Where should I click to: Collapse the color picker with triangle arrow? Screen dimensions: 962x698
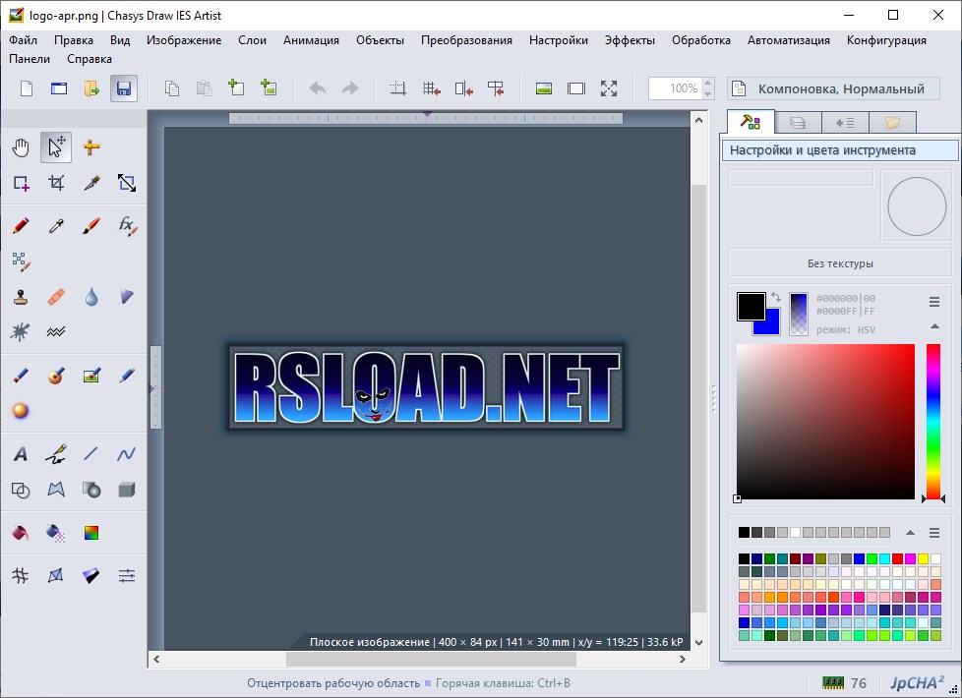coord(934,326)
